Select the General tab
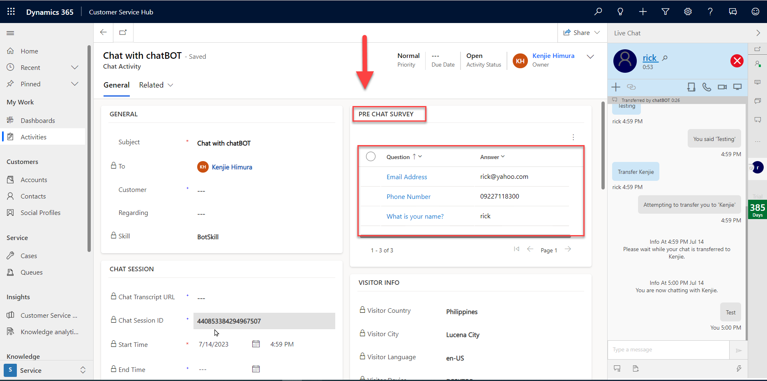The width and height of the screenshot is (767, 381). (116, 85)
